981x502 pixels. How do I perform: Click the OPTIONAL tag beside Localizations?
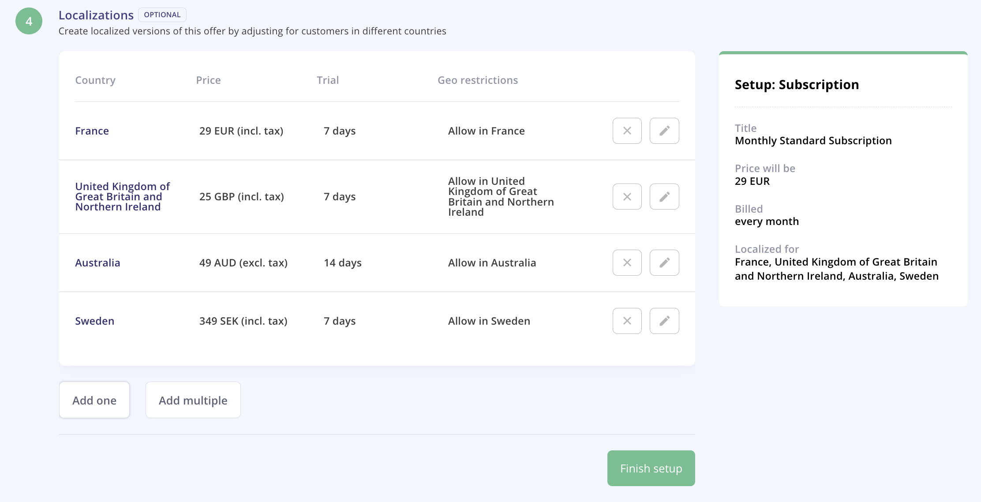[162, 15]
